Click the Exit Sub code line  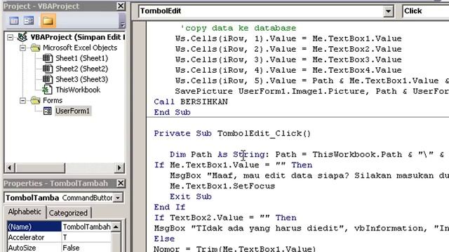191,197
